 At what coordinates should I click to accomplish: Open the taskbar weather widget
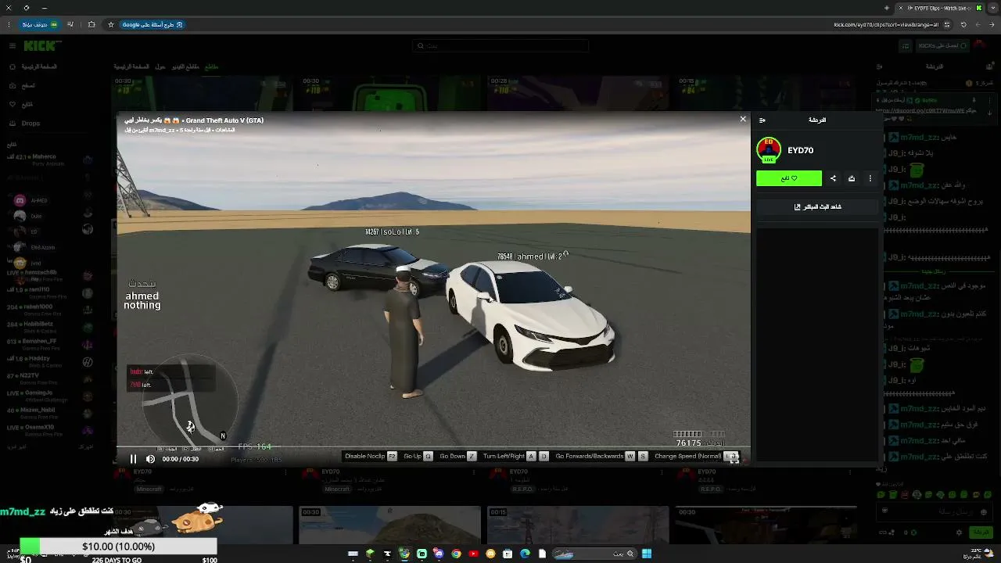[977, 554]
